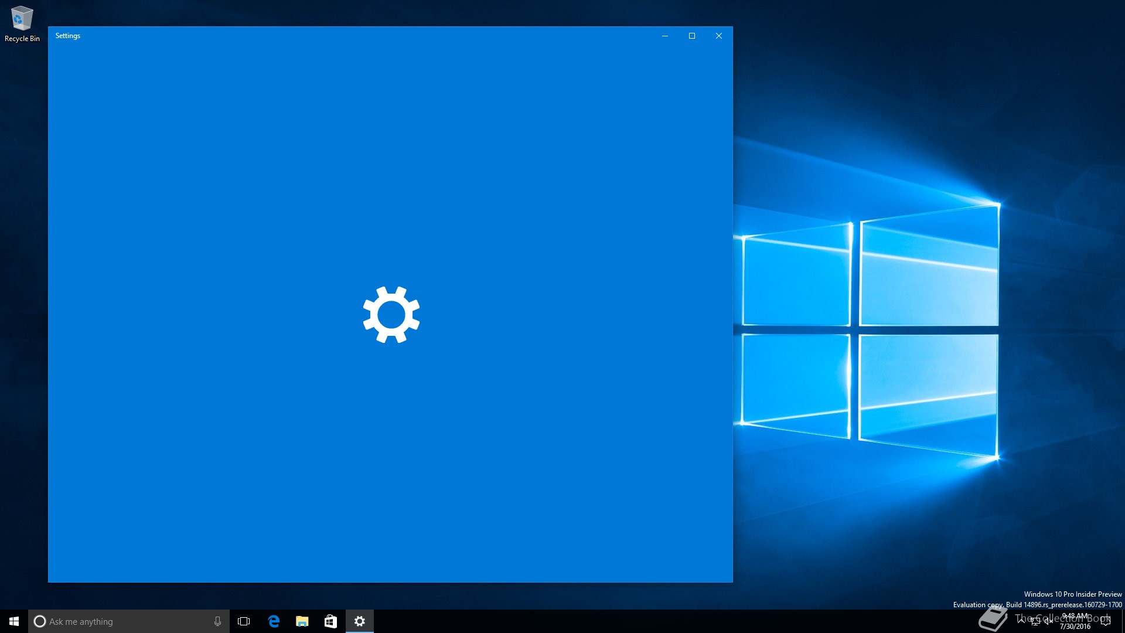Open the Store app from the taskbar

point(330,621)
